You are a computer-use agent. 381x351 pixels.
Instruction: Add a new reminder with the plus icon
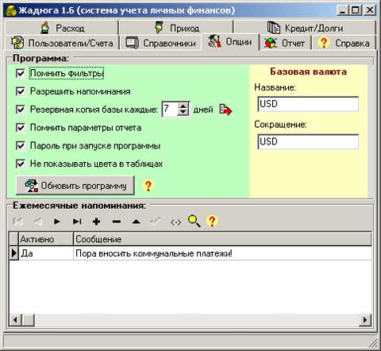click(97, 222)
